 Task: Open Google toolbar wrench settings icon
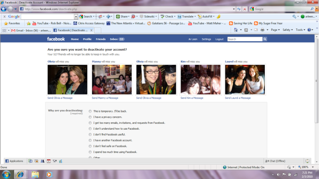tap(294, 16)
